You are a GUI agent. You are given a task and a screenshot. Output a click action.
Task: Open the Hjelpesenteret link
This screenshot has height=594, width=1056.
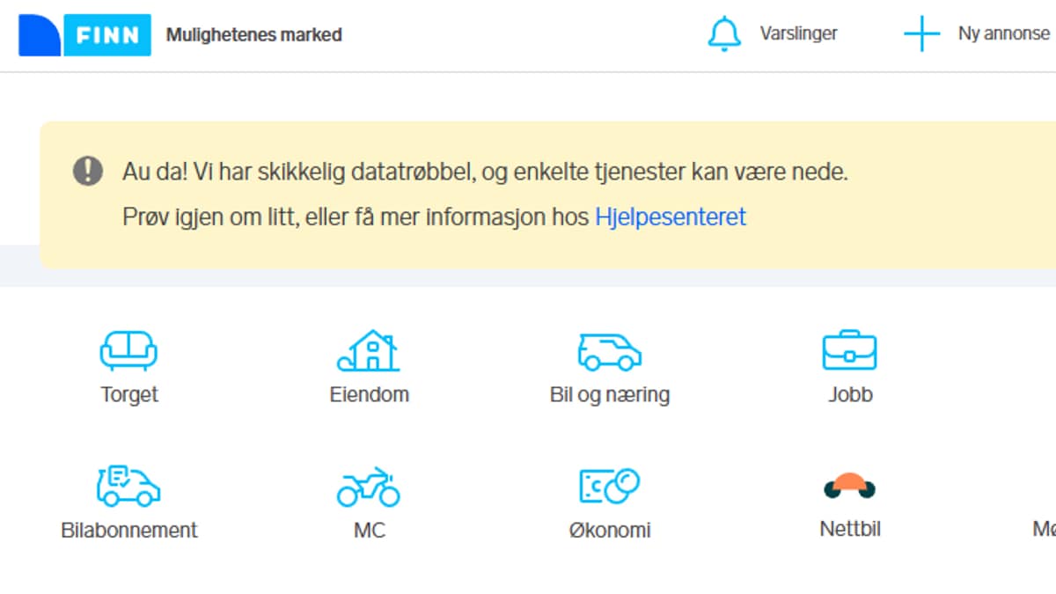click(x=671, y=216)
